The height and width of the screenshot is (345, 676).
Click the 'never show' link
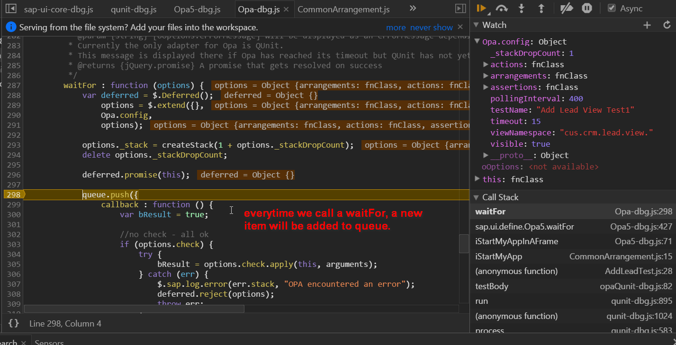point(432,27)
